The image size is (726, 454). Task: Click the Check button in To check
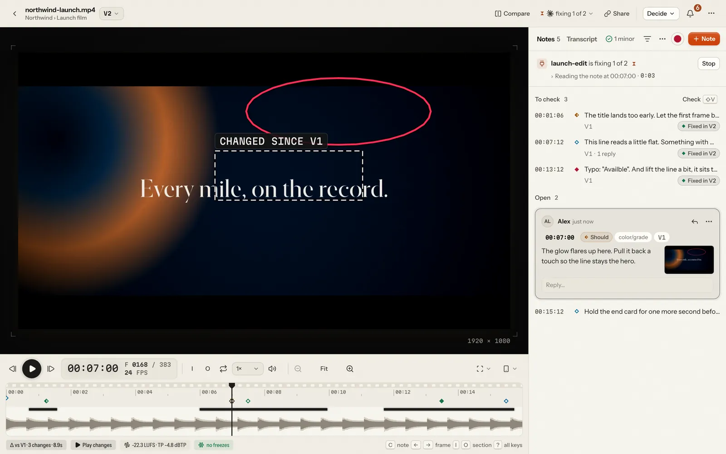pos(699,99)
